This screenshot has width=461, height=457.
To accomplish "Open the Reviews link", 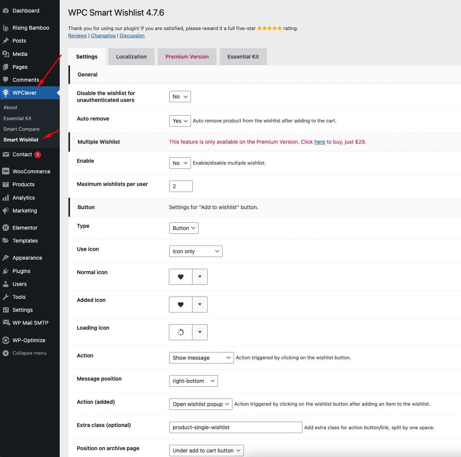I will [x=78, y=35].
